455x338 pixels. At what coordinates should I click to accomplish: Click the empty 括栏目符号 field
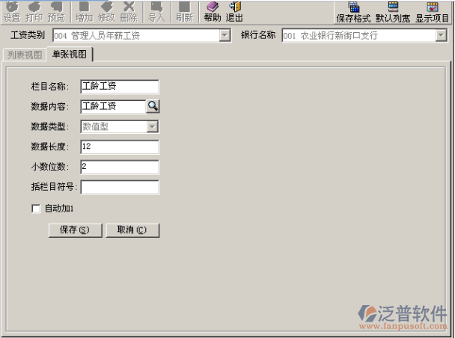[x=120, y=187]
